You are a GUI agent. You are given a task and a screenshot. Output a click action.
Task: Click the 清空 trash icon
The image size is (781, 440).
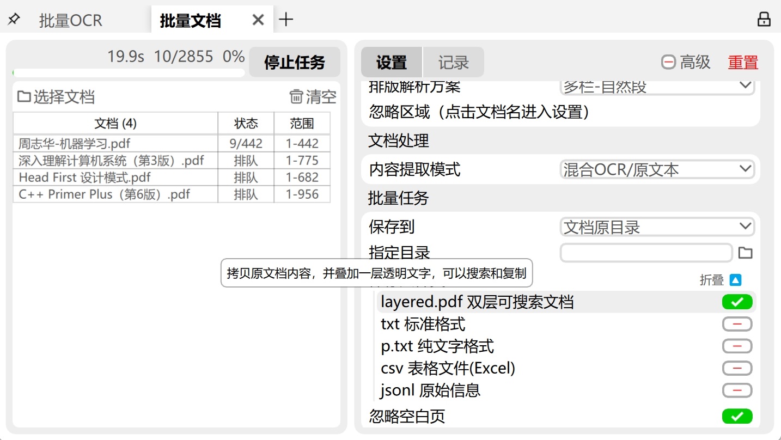pyautogui.click(x=296, y=97)
